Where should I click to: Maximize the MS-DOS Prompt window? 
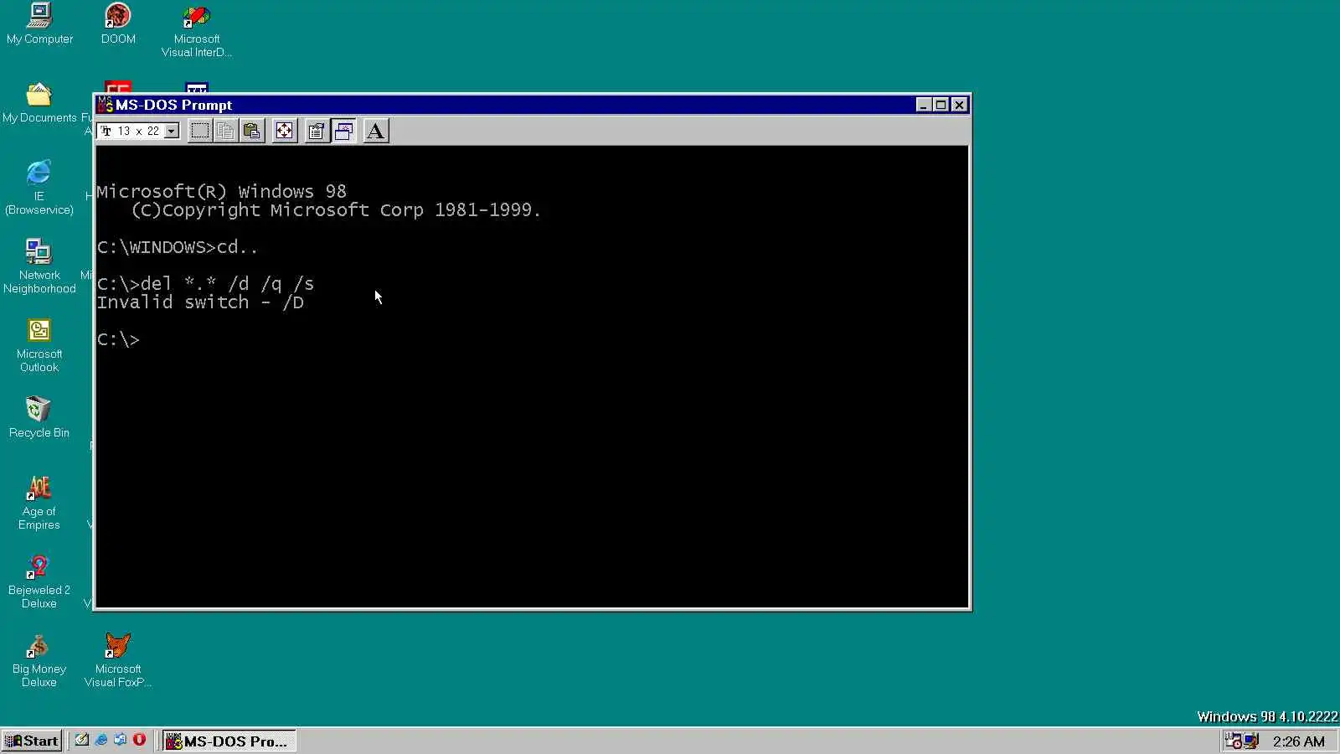click(x=941, y=105)
